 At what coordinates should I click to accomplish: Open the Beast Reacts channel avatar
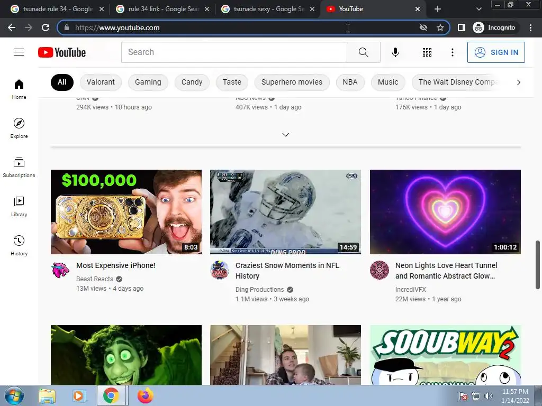[x=60, y=270]
